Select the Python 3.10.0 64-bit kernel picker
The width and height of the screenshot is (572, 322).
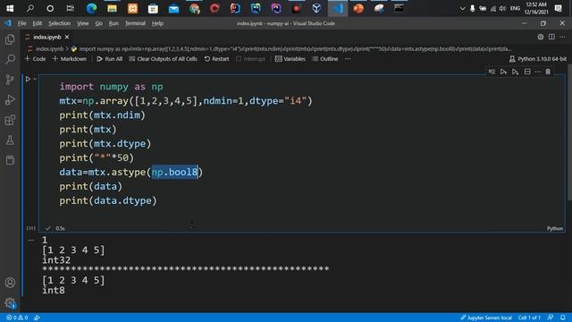pyautogui.click(x=538, y=59)
